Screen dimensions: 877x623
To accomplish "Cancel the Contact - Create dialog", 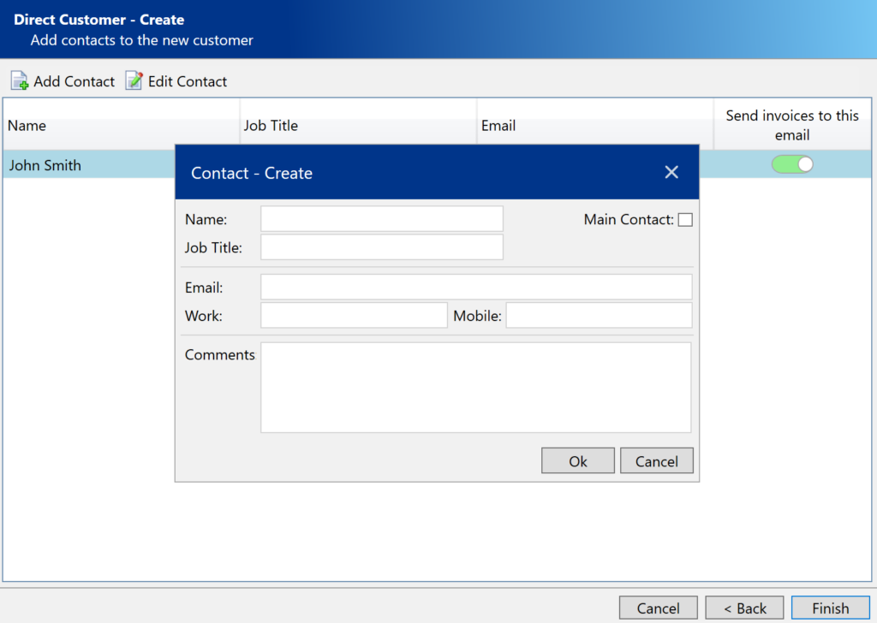I will click(x=656, y=461).
